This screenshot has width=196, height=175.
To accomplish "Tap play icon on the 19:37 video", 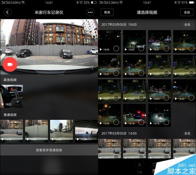I will pyautogui.click(x=101, y=74).
